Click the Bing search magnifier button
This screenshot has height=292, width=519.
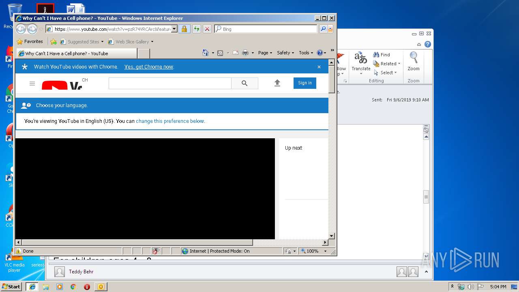pyautogui.click(x=323, y=29)
